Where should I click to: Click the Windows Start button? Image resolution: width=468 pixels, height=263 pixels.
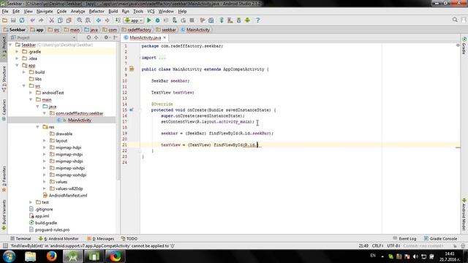(10, 256)
